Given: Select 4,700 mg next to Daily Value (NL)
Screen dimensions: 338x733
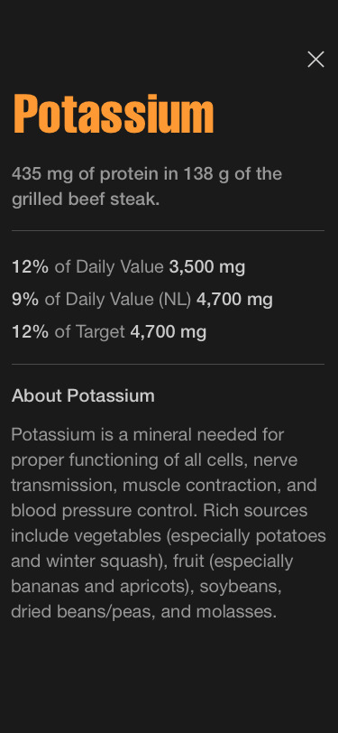Looking at the screenshot, I should [234, 299].
